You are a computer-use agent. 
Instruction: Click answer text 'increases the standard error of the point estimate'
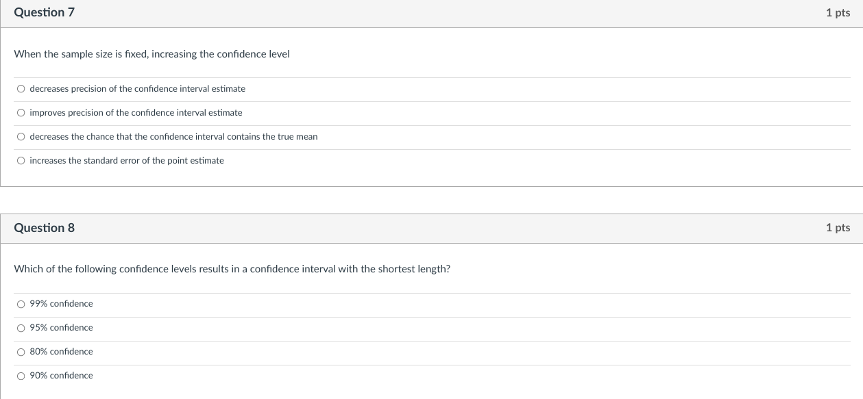pos(127,161)
